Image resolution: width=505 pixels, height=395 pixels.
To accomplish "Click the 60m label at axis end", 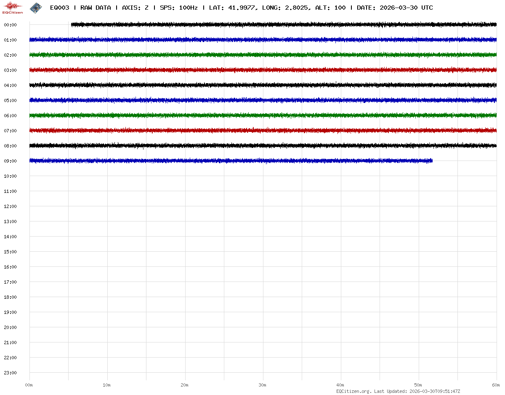I will coord(496,385).
